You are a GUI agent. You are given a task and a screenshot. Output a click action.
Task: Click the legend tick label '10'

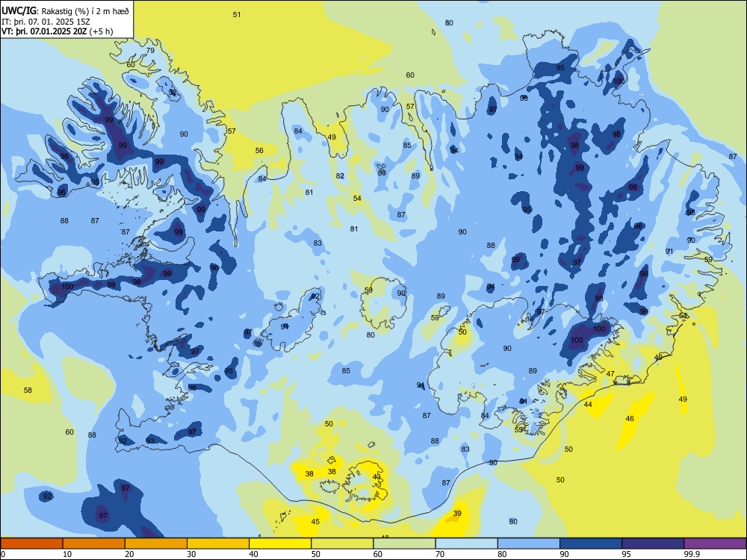pos(67,554)
